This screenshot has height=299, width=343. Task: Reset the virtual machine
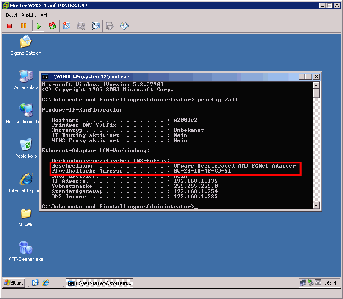point(53,26)
